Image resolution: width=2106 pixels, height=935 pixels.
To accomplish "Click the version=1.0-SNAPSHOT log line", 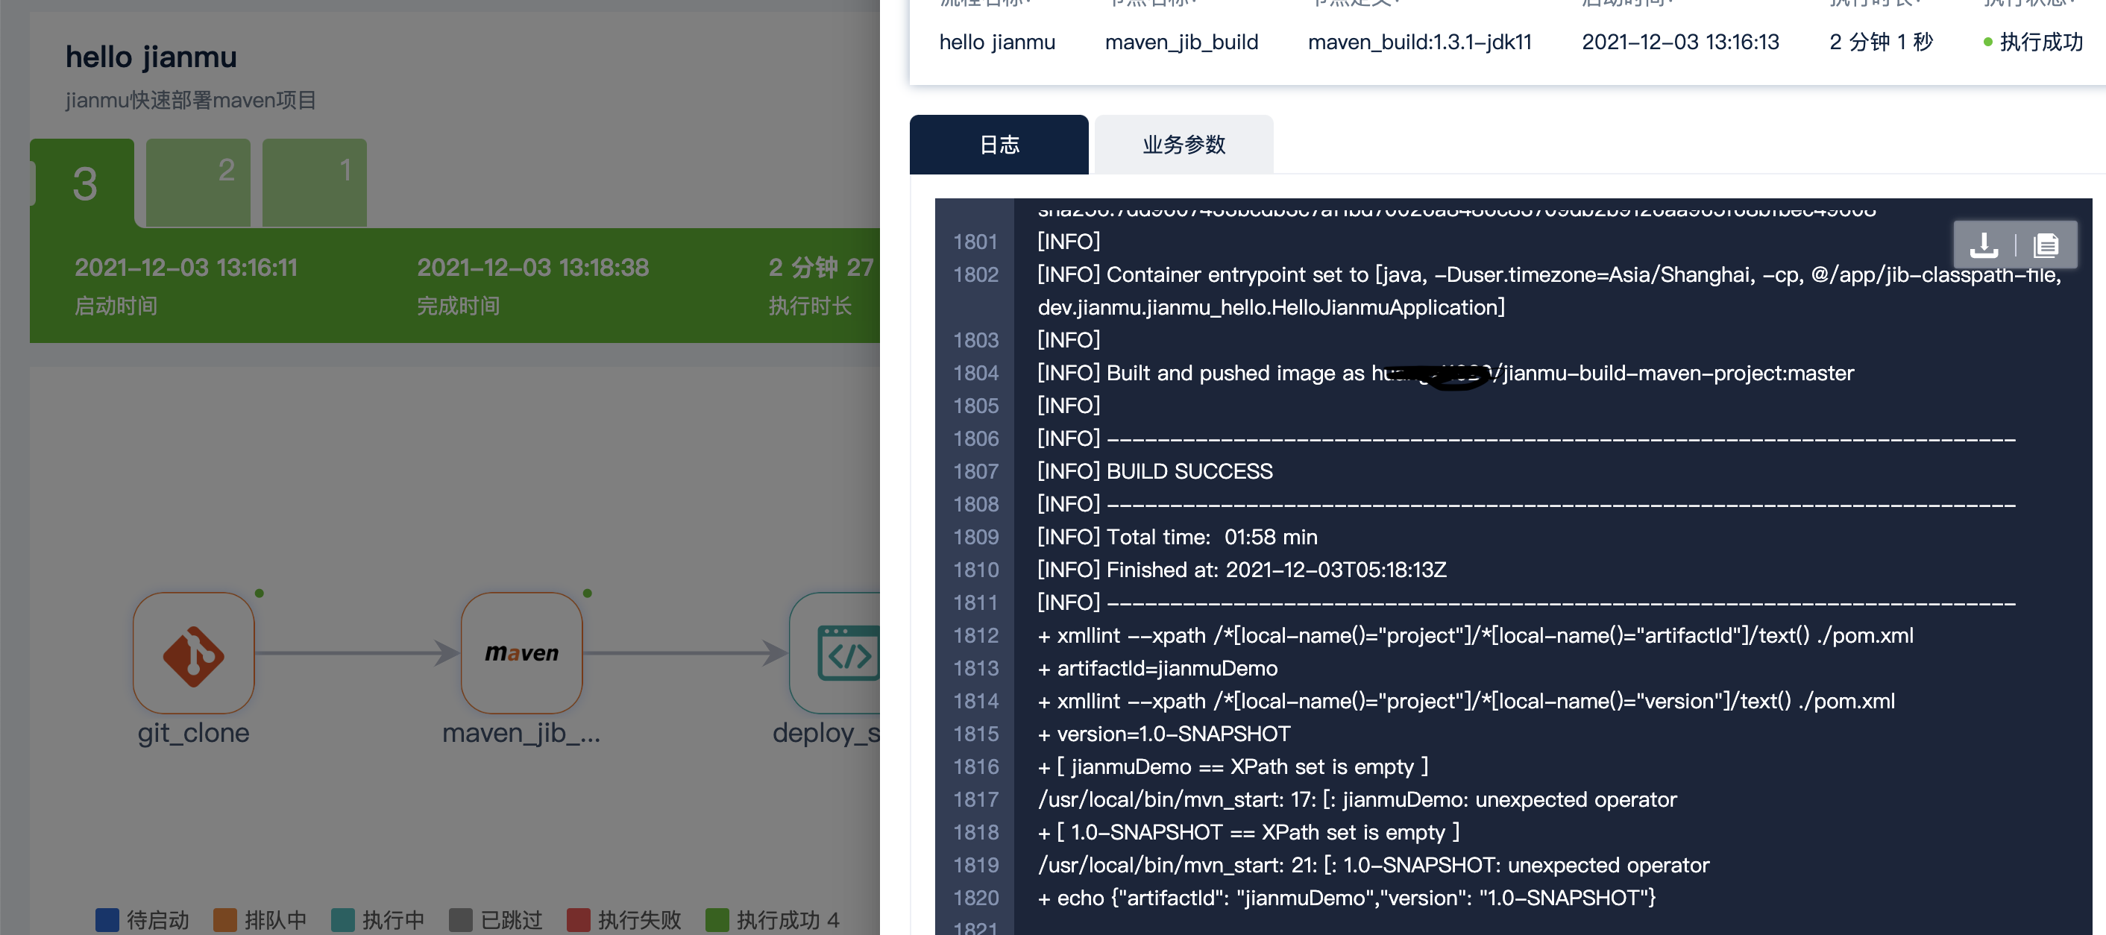I will pyautogui.click(x=1164, y=734).
